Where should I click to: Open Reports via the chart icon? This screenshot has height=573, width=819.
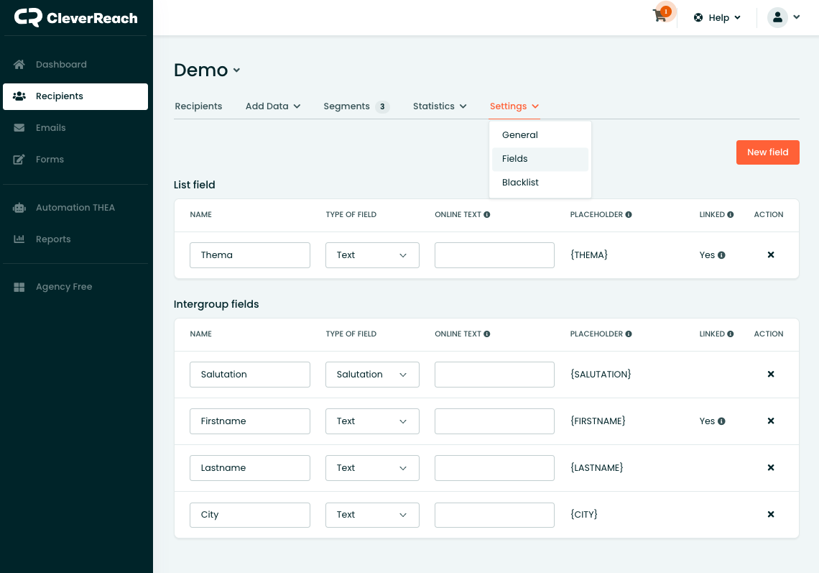click(19, 239)
